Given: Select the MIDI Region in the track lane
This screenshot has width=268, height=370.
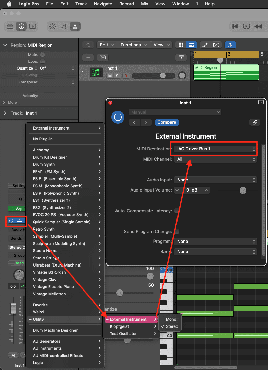Looking at the screenshot, I should [x=226, y=72].
